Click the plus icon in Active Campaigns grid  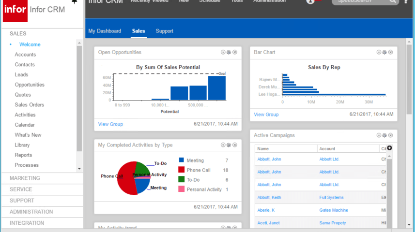tap(389, 148)
